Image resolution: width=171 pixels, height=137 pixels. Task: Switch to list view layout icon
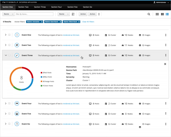167,14
